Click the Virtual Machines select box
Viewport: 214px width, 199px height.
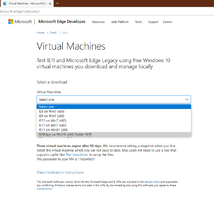pos(114,99)
